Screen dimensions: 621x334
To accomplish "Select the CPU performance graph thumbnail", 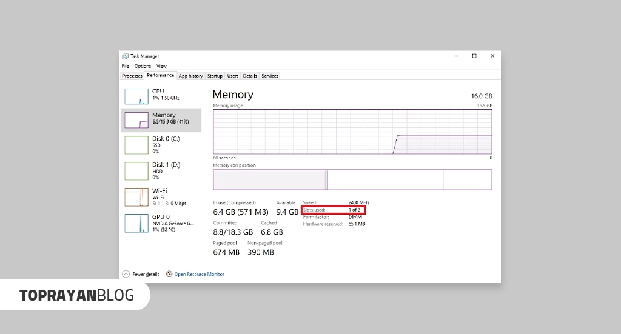I will point(136,96).
